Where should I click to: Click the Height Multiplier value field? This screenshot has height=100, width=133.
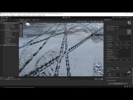(123, 26)
